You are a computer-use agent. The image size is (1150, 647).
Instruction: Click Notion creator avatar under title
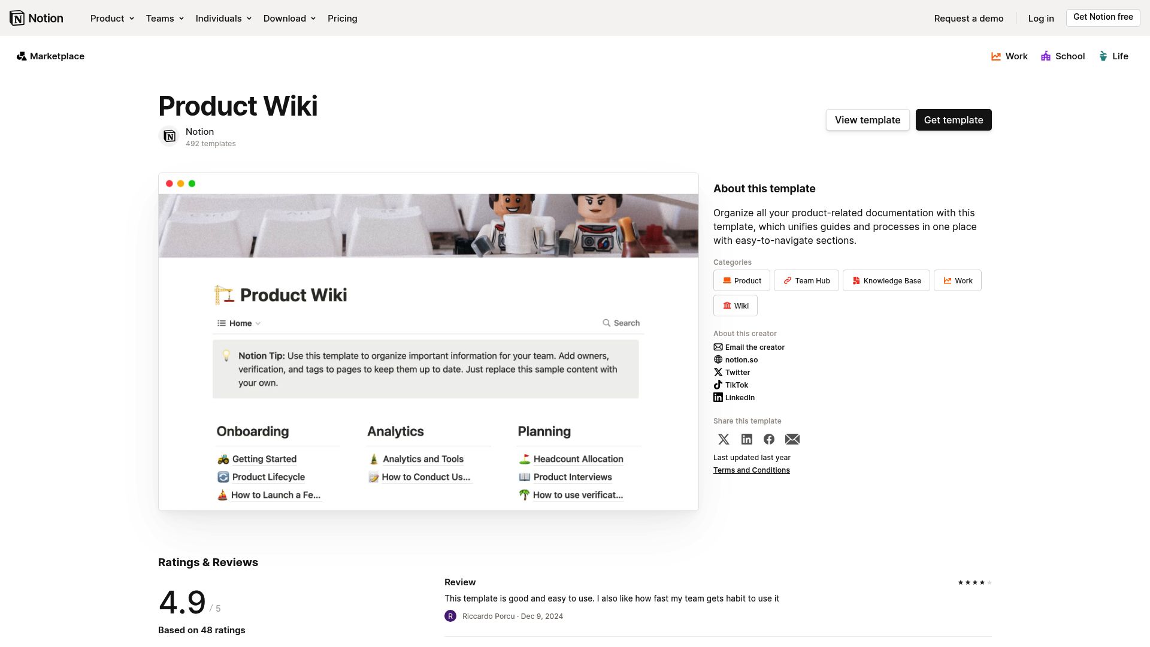[170, 137]
